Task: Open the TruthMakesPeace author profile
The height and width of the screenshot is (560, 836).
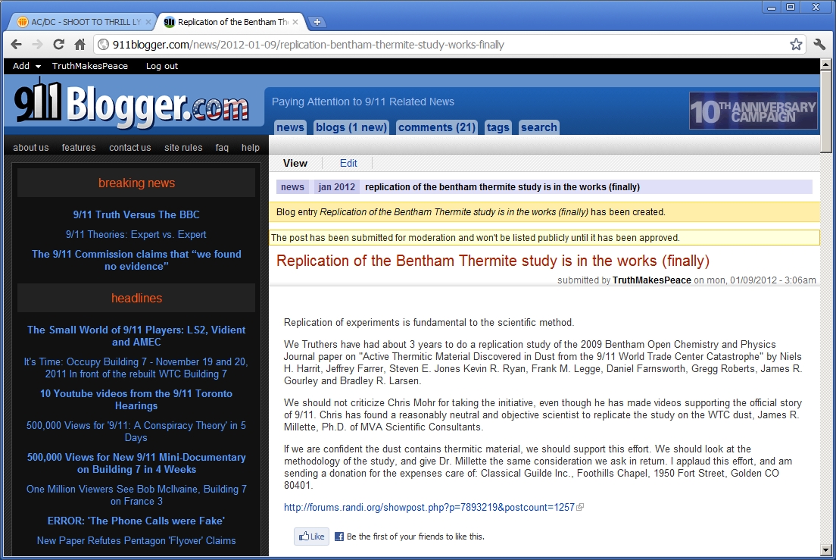Action: pyautogui.click(x=651, y=280)
